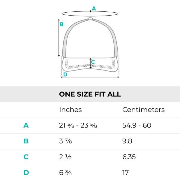Click the 9.8 centimeters value
This screenshot has width=180, height=180.
click(x=127, y=141)
